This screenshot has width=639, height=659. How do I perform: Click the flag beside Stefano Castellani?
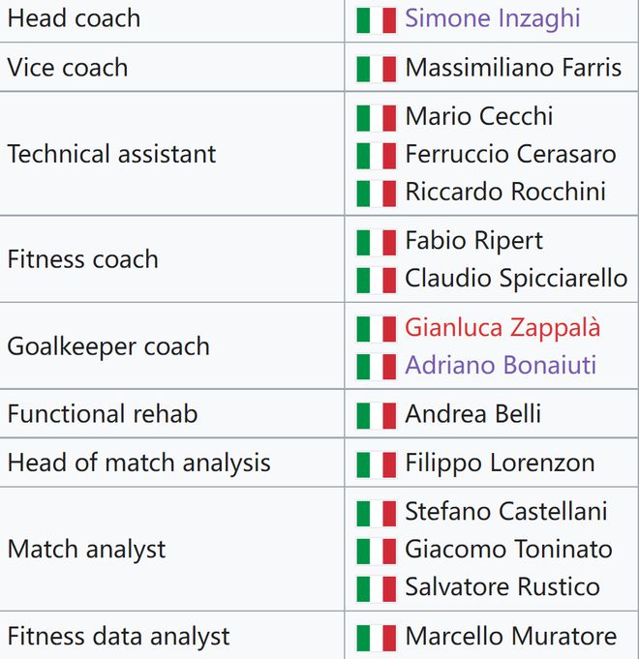tap(376, 512)
